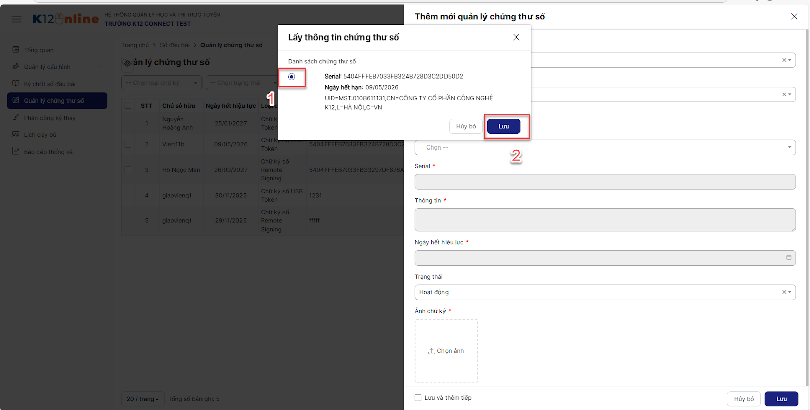
Task: Tick the Lưu và thêm tiếp checkbox
Action: [418, 398]
